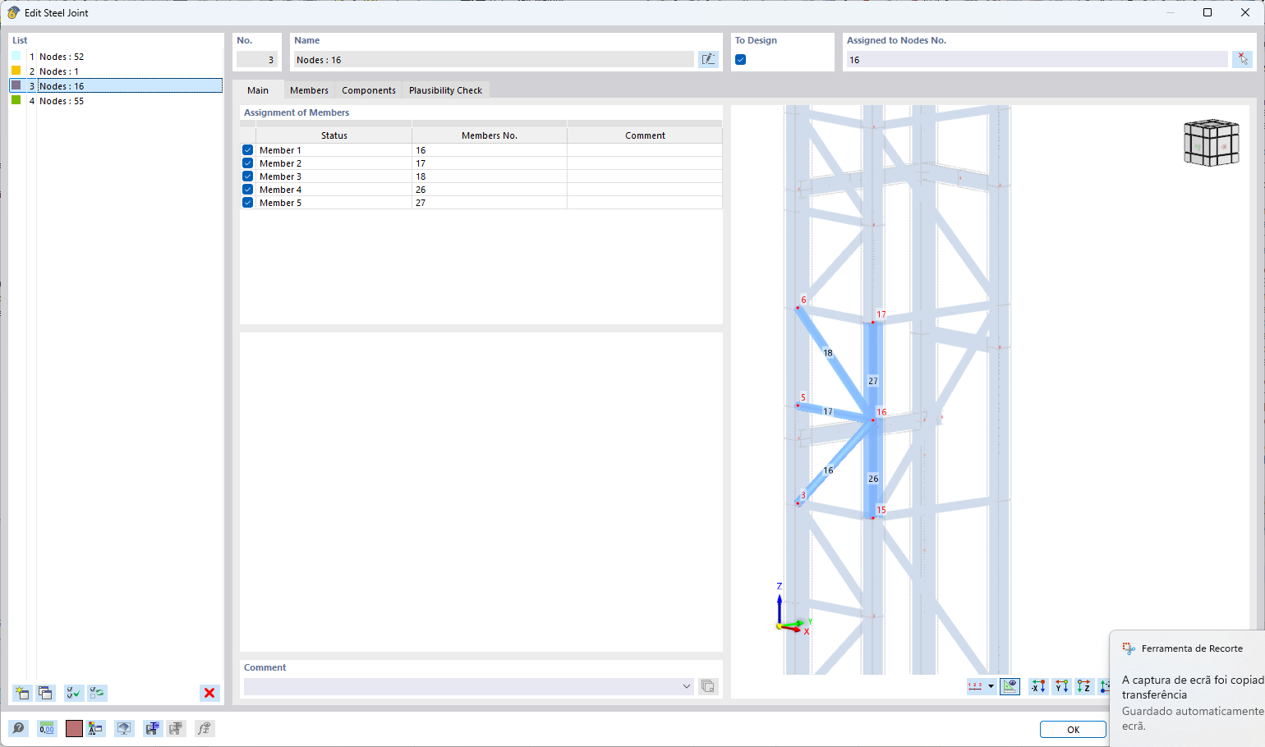
Task: Delete the selected joint with red X
Action: (x=209, y=693)
